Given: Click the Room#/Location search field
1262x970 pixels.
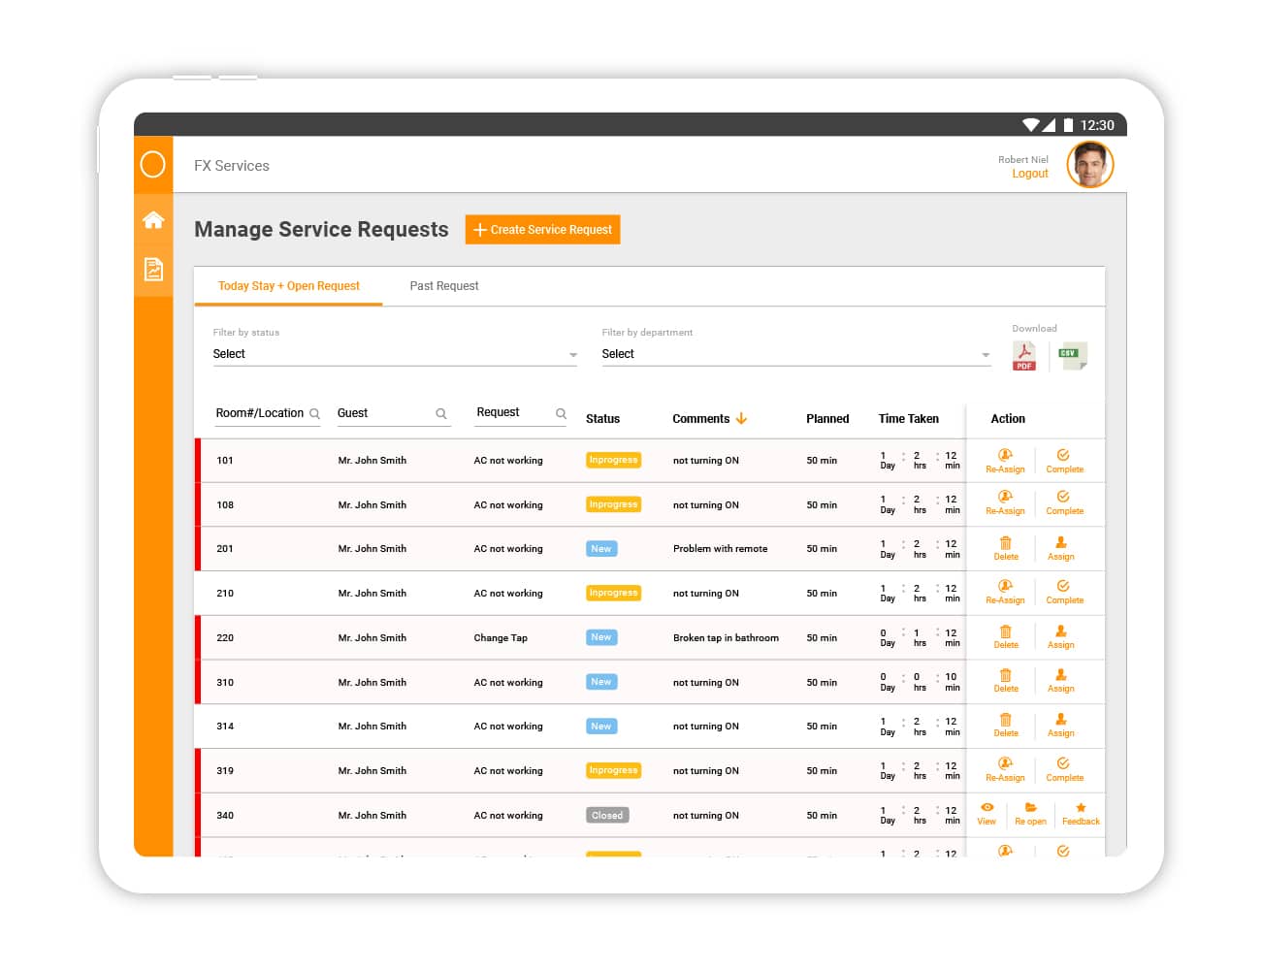Looking at the screenshot, I should [260, 413].
